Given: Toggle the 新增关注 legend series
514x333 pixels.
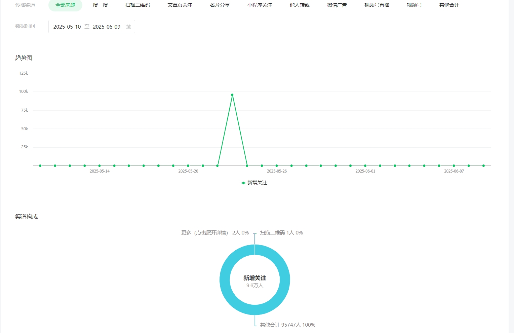Looking at the screenshot, I should pyautogui.click(x=254, y=183).
